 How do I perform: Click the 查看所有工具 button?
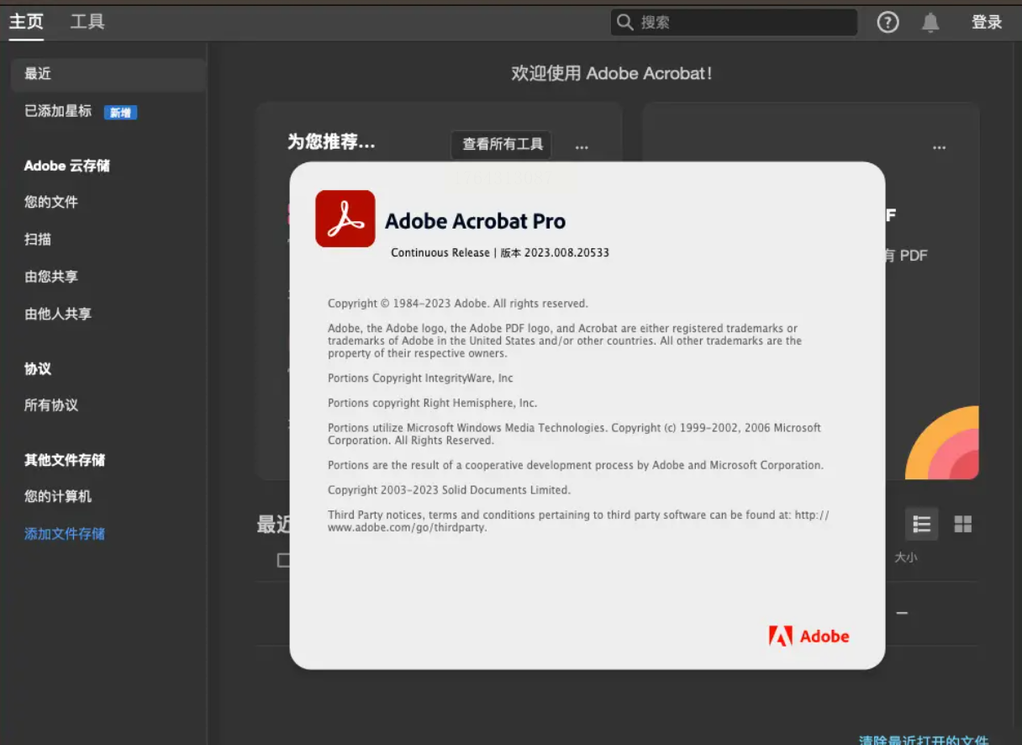(502, 145)
